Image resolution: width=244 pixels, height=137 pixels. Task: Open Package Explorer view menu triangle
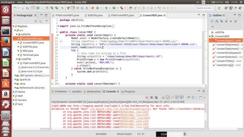[x=47, y=21]
